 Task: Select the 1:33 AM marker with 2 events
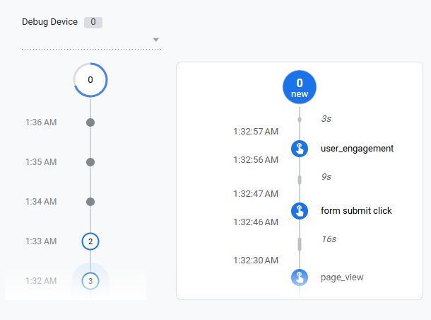[x=90, y=241]
